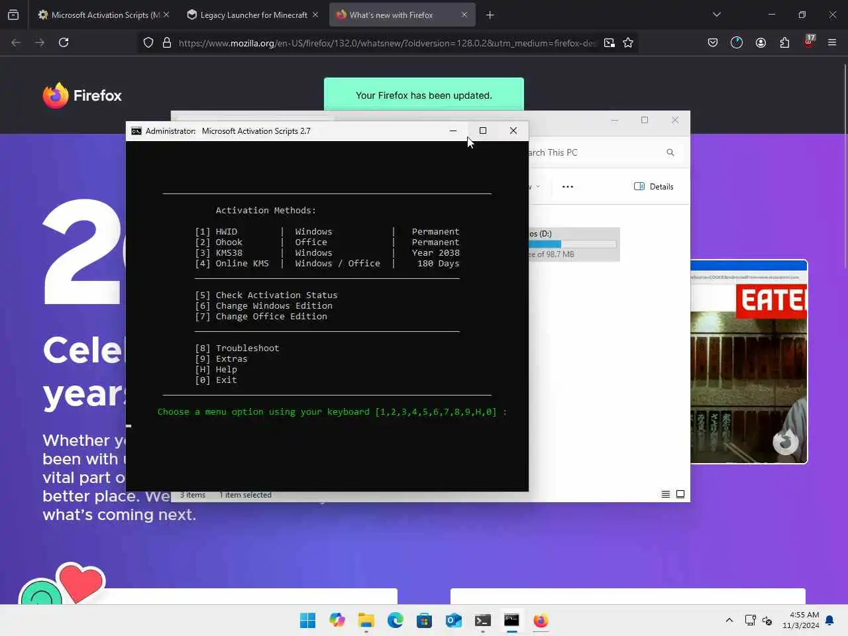Open a new Firefox tab
Image resolution: width=848 pixels, height=636 pixels.
pyautogui.click(x=490, y=15)
